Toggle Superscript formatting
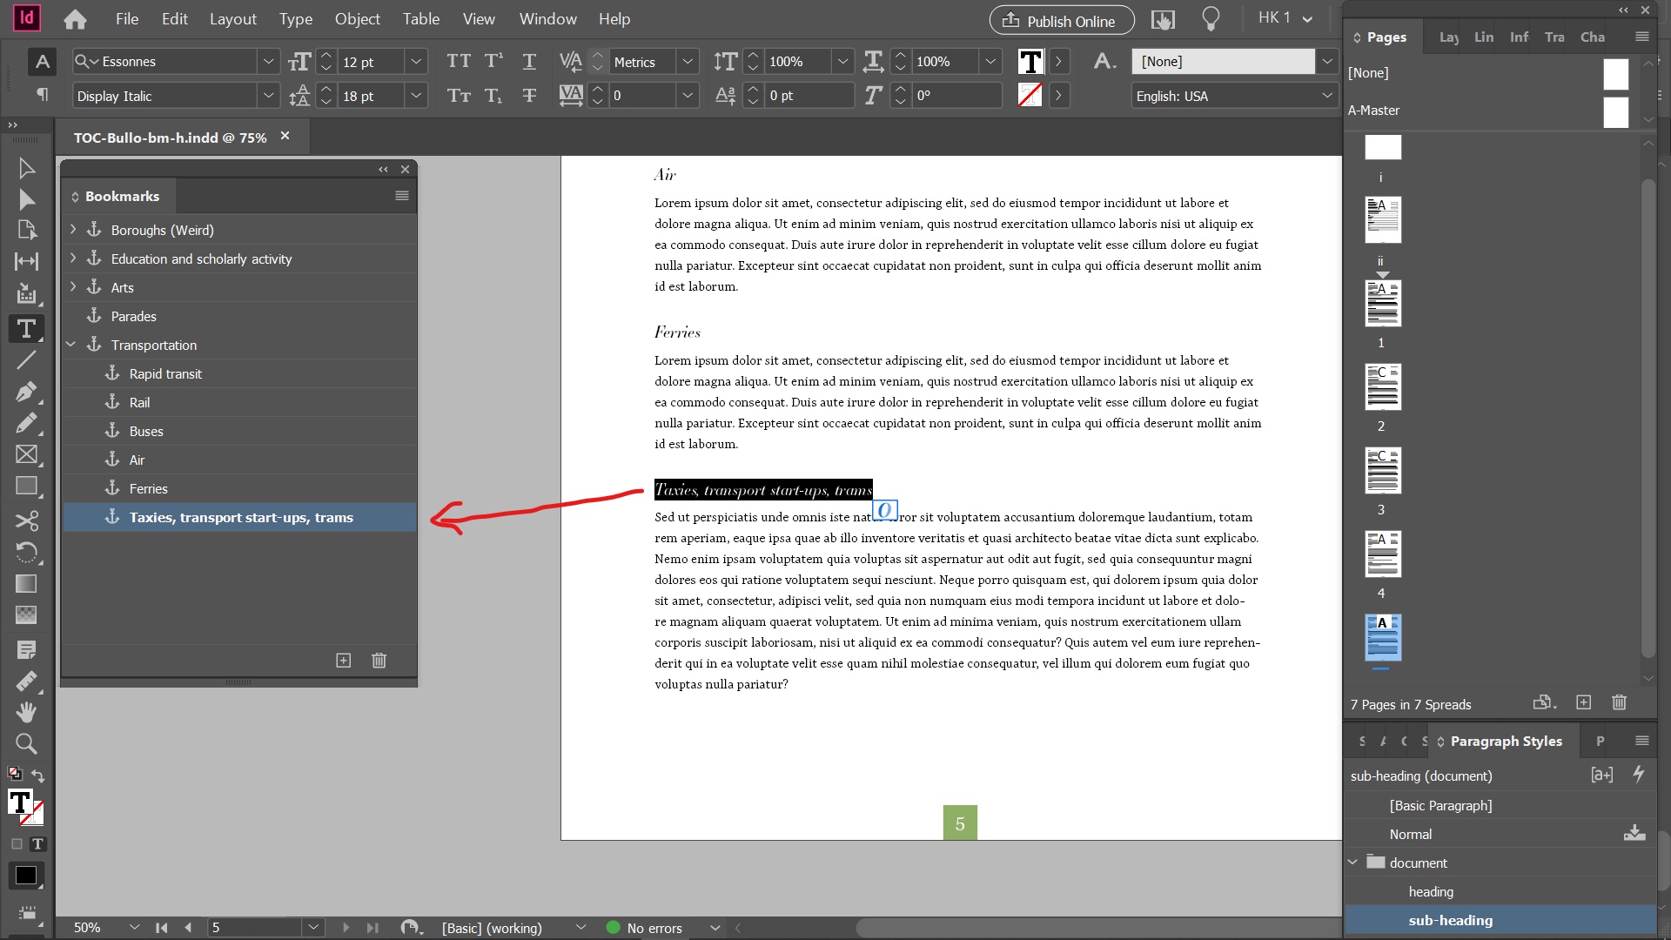Image resolution: width=1671 pixels, height=940 pixels. coord(493,61)
